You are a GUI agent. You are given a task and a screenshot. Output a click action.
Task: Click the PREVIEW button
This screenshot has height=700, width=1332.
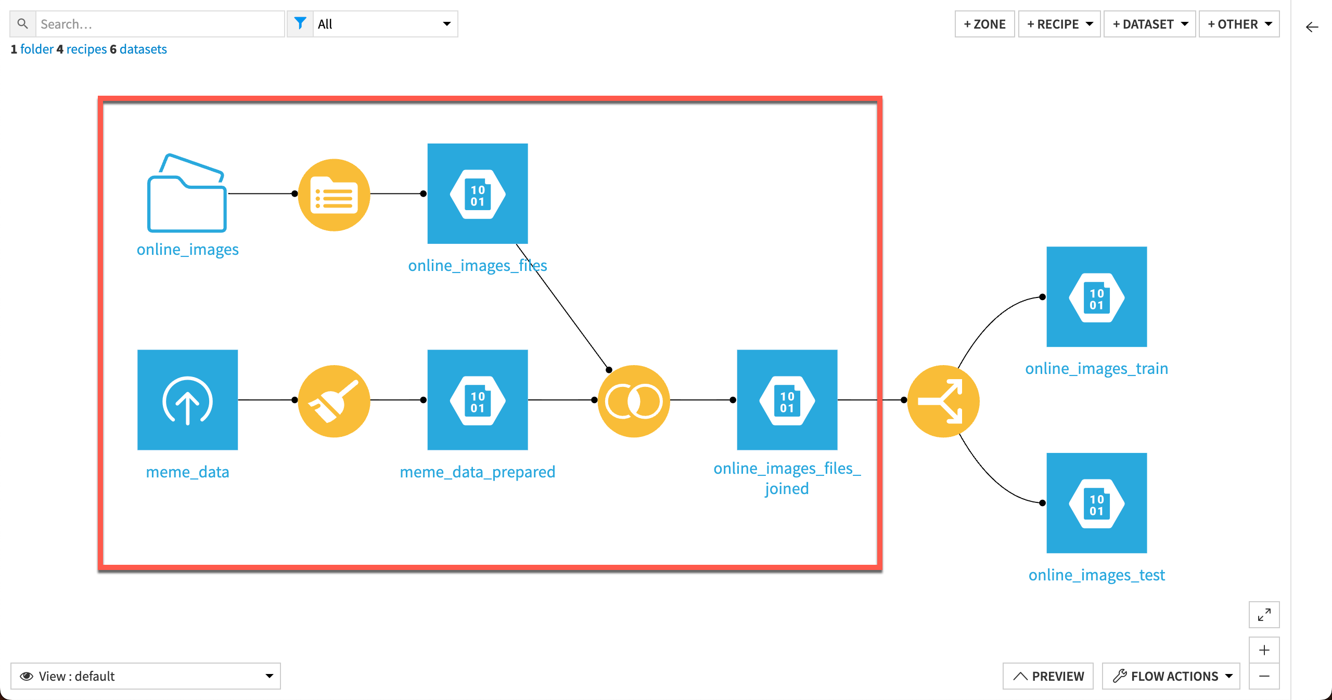tap(1047, 676)
